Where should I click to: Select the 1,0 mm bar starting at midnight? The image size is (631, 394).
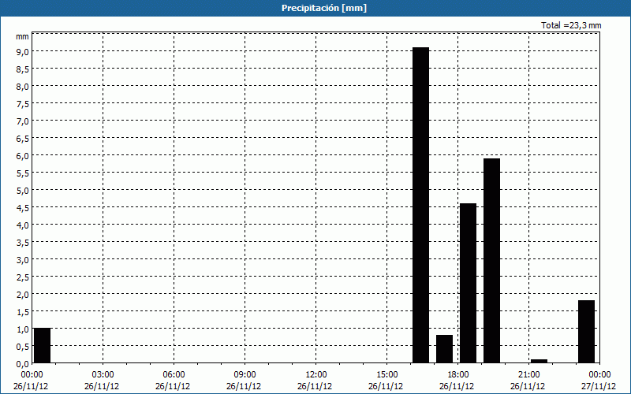(43, 346)
